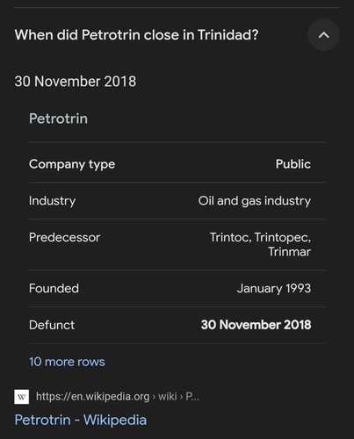Click the Petrotrin table title

58,119
